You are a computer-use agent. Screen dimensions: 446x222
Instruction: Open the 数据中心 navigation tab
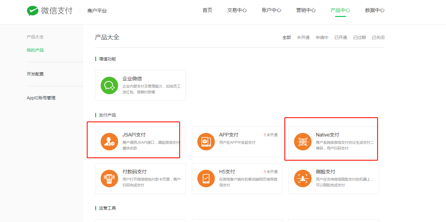tap(375, 10)
